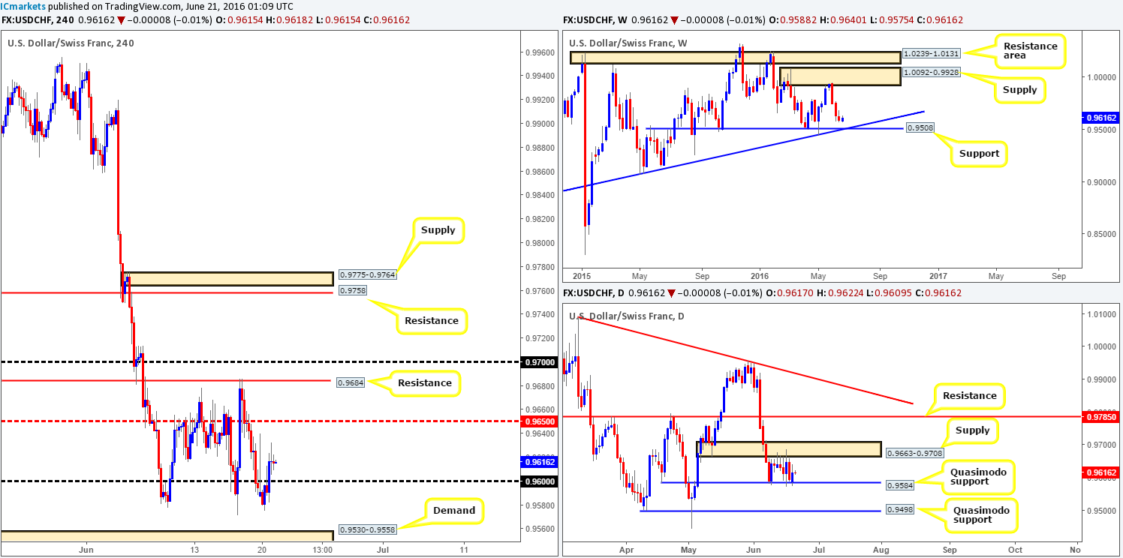This screenshot has height=558, width=1123.
Task: Click the 0.9775-0.9764 supply price label
Action: click(367, 275)
